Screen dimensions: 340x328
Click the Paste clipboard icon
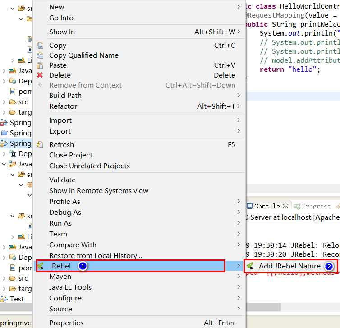tap(40, 65)
